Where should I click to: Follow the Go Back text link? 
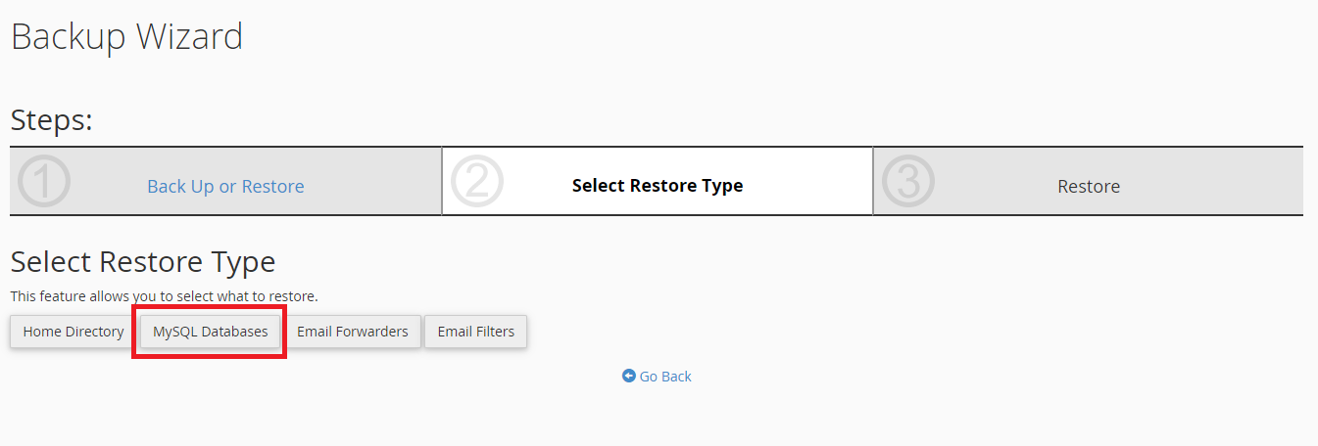[x=665, y=376]
